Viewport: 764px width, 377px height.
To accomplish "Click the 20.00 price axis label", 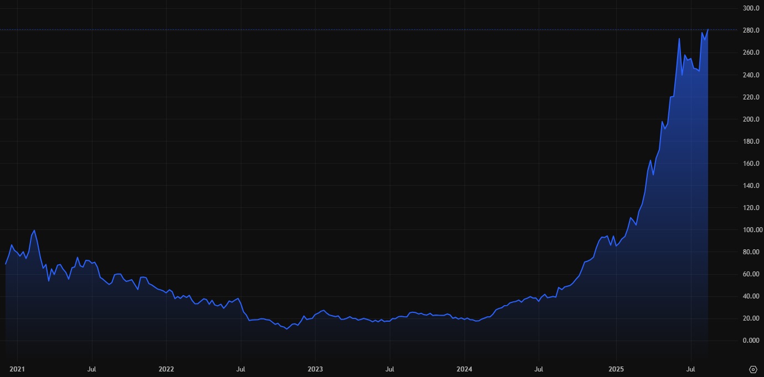I will (x=751, y=318).
